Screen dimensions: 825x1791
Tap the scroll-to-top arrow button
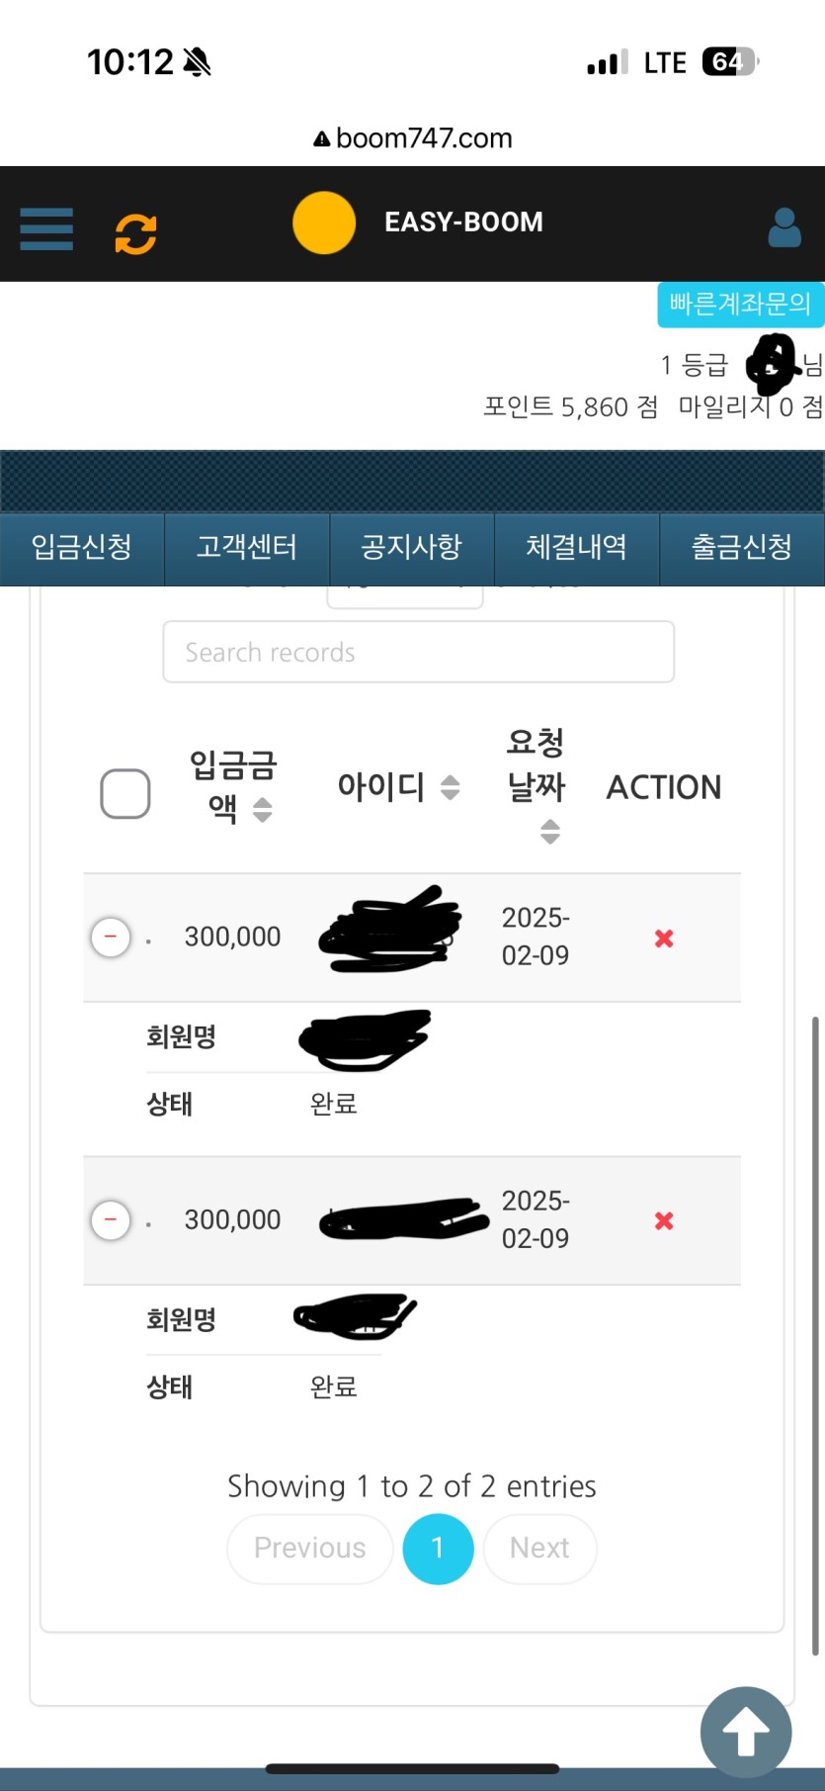tap(746, 1732)
